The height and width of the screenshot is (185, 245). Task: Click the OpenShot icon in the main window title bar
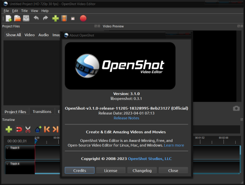[6, 4]
